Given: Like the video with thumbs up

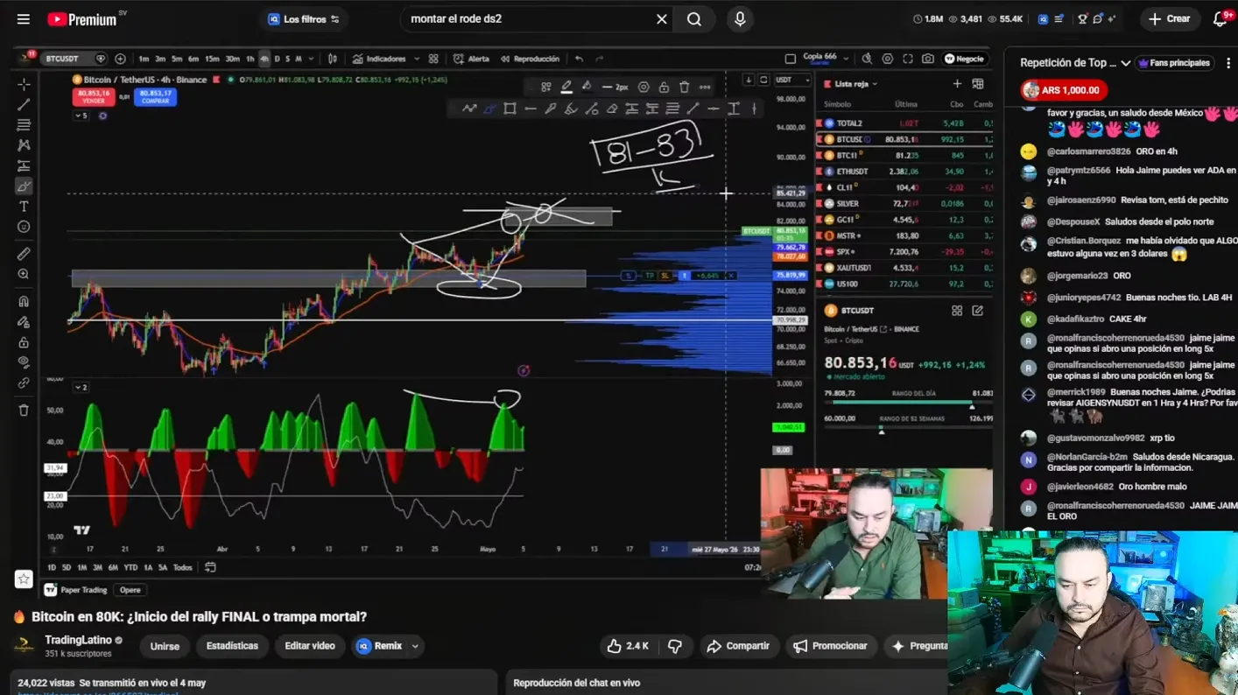Looking at the screenshot, I should pos(626,646).
